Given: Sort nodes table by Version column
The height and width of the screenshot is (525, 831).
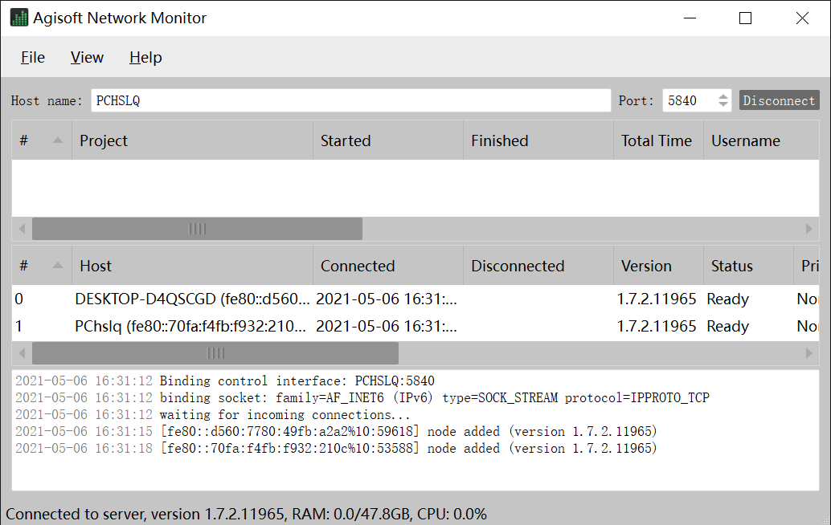Looking at the screenshot, I should tap(658, 266).
